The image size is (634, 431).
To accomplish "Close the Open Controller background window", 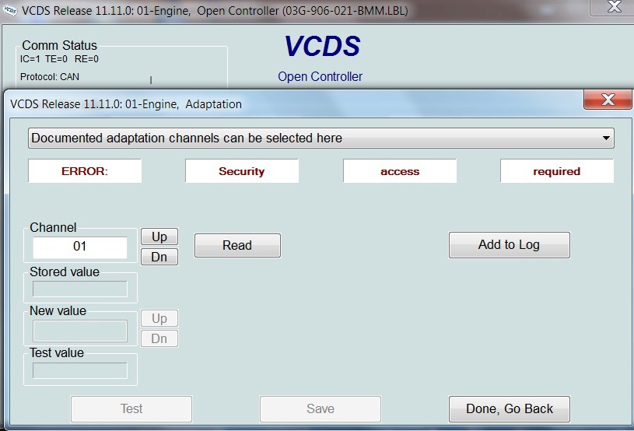I will tap(614, 7).
